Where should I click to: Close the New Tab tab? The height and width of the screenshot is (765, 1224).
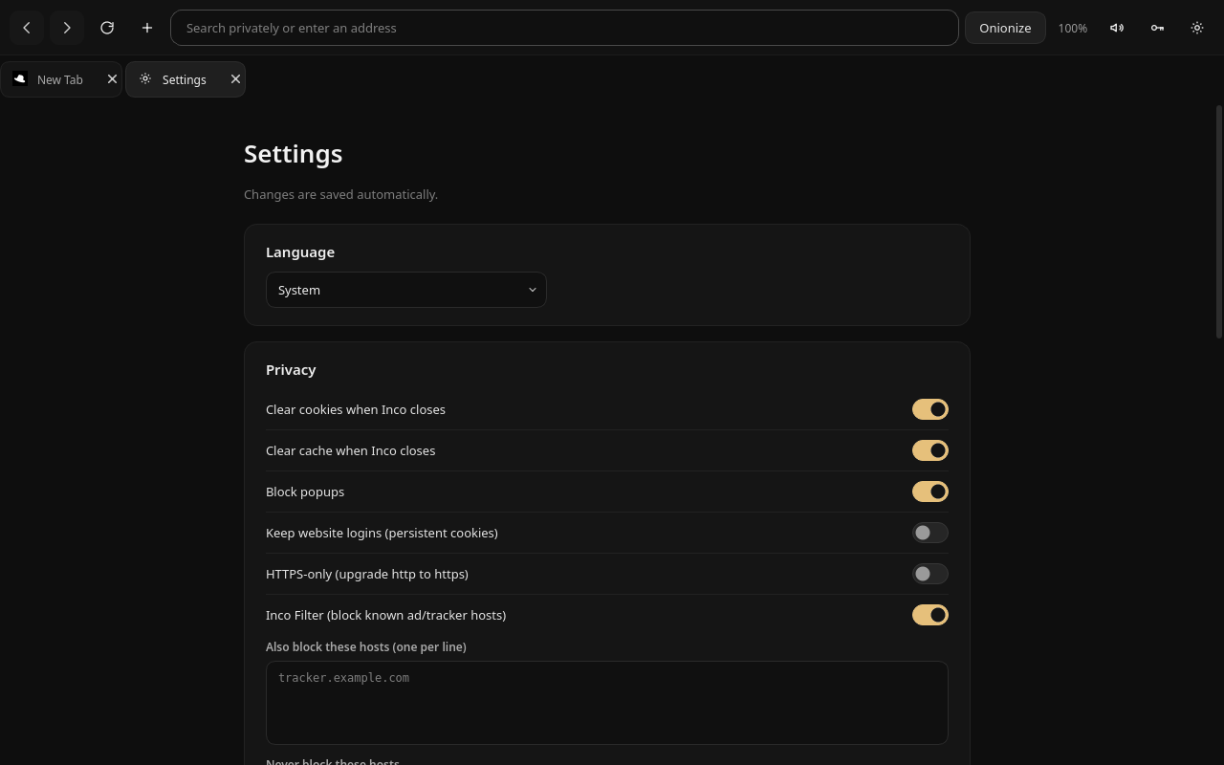click(112, 79)
